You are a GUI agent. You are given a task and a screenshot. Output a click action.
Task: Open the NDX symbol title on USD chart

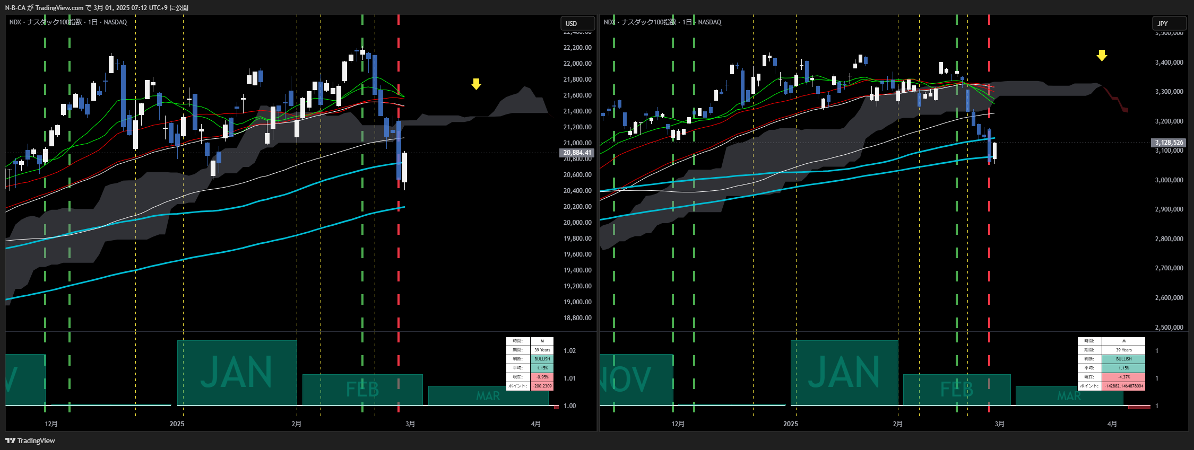(x=68, y=22)
